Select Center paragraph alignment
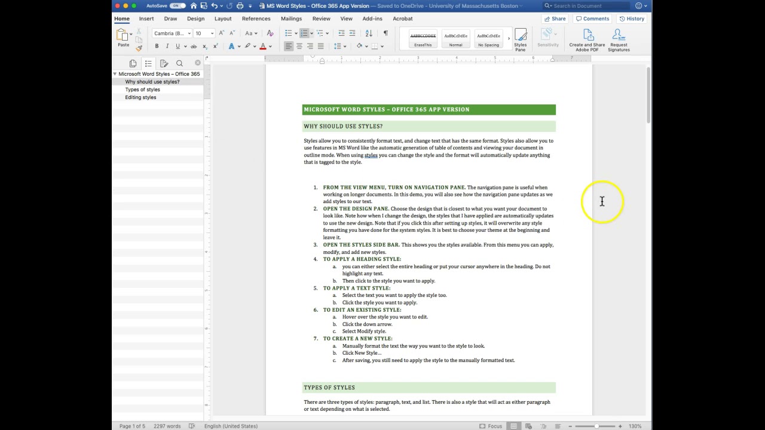The width and height of the screenshot is (765, 430). (299, 46)
